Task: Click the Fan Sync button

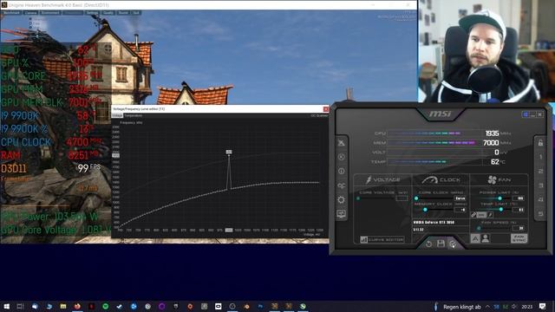Action: click(519, 238)
